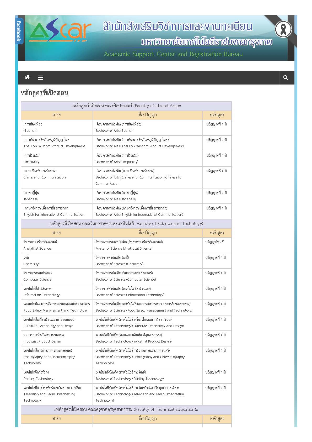The width and height of the screenshot is (312, 442).
Task: Click Thai Folk Wisdom Product Development entry
Action: (x=54, y=143)
